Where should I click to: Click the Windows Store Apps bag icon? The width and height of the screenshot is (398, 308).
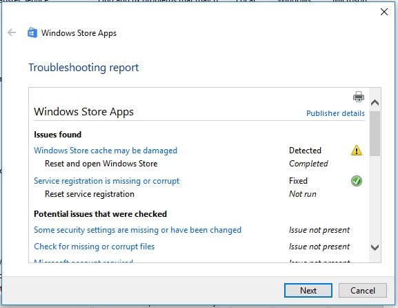click(x=32, y=32)
